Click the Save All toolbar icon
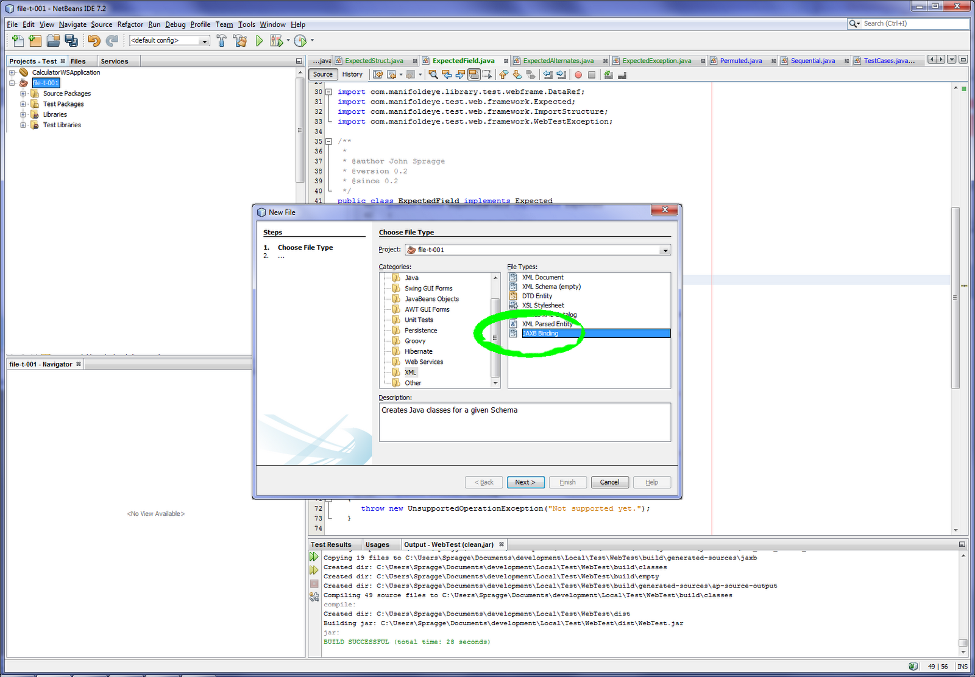Image resolution: width=975 pixels, height=677 pixels. (71, 41)
